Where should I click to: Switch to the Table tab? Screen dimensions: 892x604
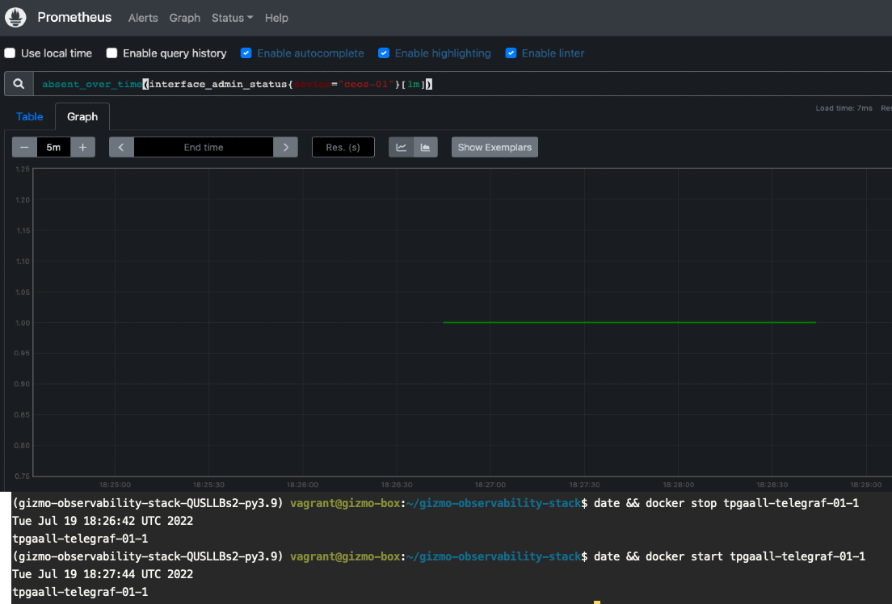point(30,116)
